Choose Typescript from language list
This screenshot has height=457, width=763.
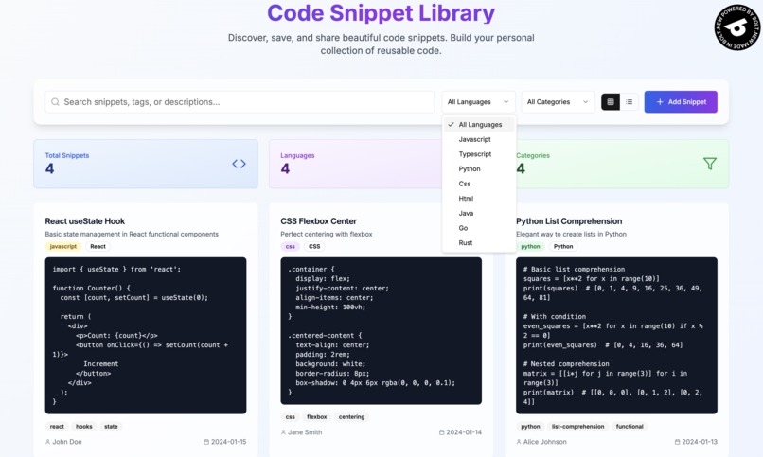tap(479, 154)
